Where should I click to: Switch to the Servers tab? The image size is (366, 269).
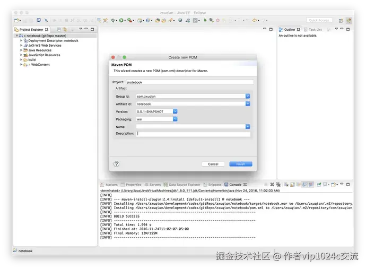pos(153,185)
